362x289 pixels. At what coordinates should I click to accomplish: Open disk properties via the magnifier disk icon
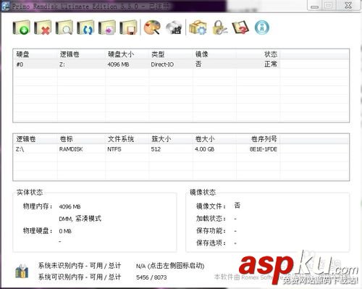click(x=64, y=28)
